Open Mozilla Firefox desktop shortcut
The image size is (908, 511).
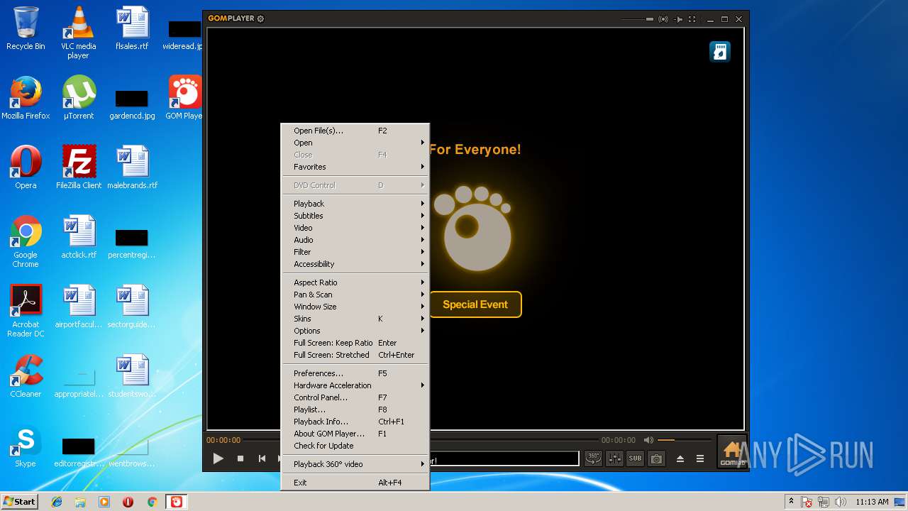(x=26, y=98)
